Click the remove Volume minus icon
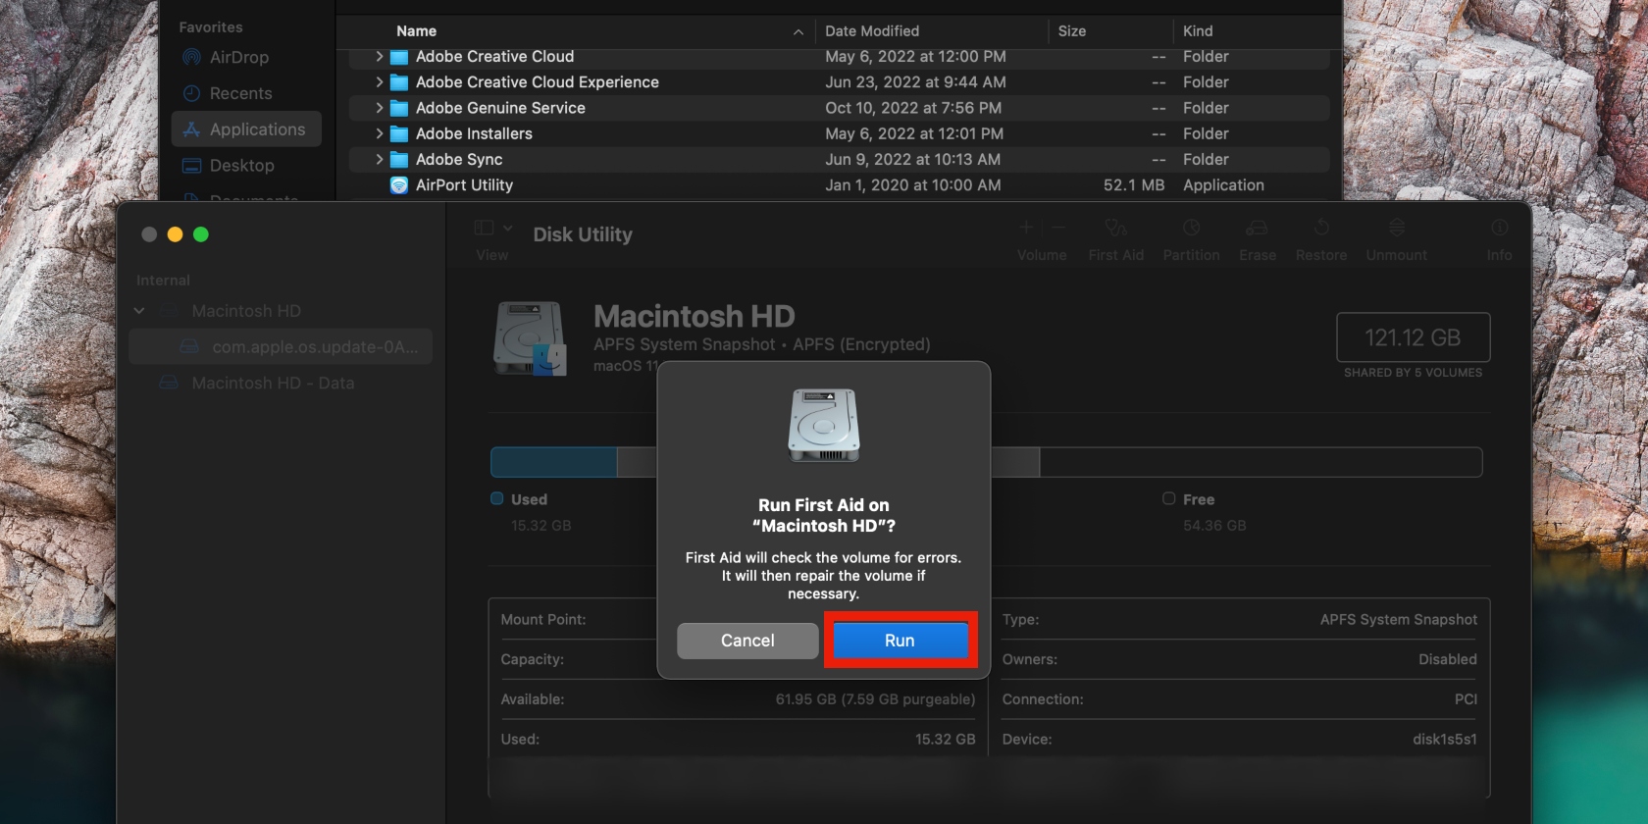Viewport: 1648px width, 824px height. pos(1058,228)
